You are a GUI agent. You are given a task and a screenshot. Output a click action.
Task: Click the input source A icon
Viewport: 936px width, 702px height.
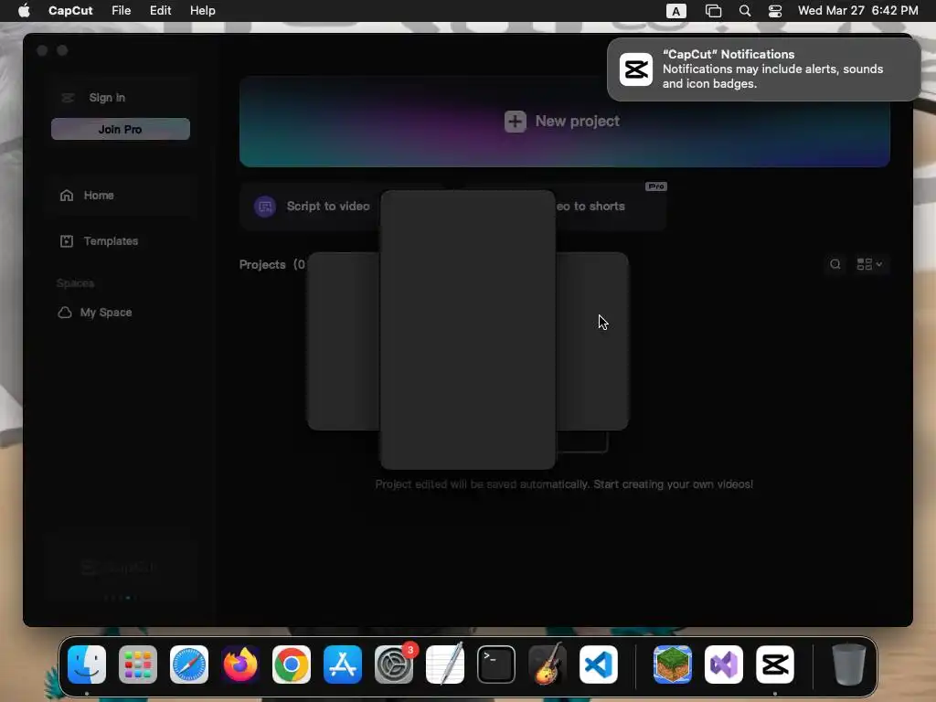click(x=675, y=11)
